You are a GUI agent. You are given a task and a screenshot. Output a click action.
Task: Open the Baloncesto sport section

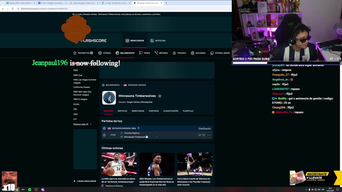coord(125,53)
